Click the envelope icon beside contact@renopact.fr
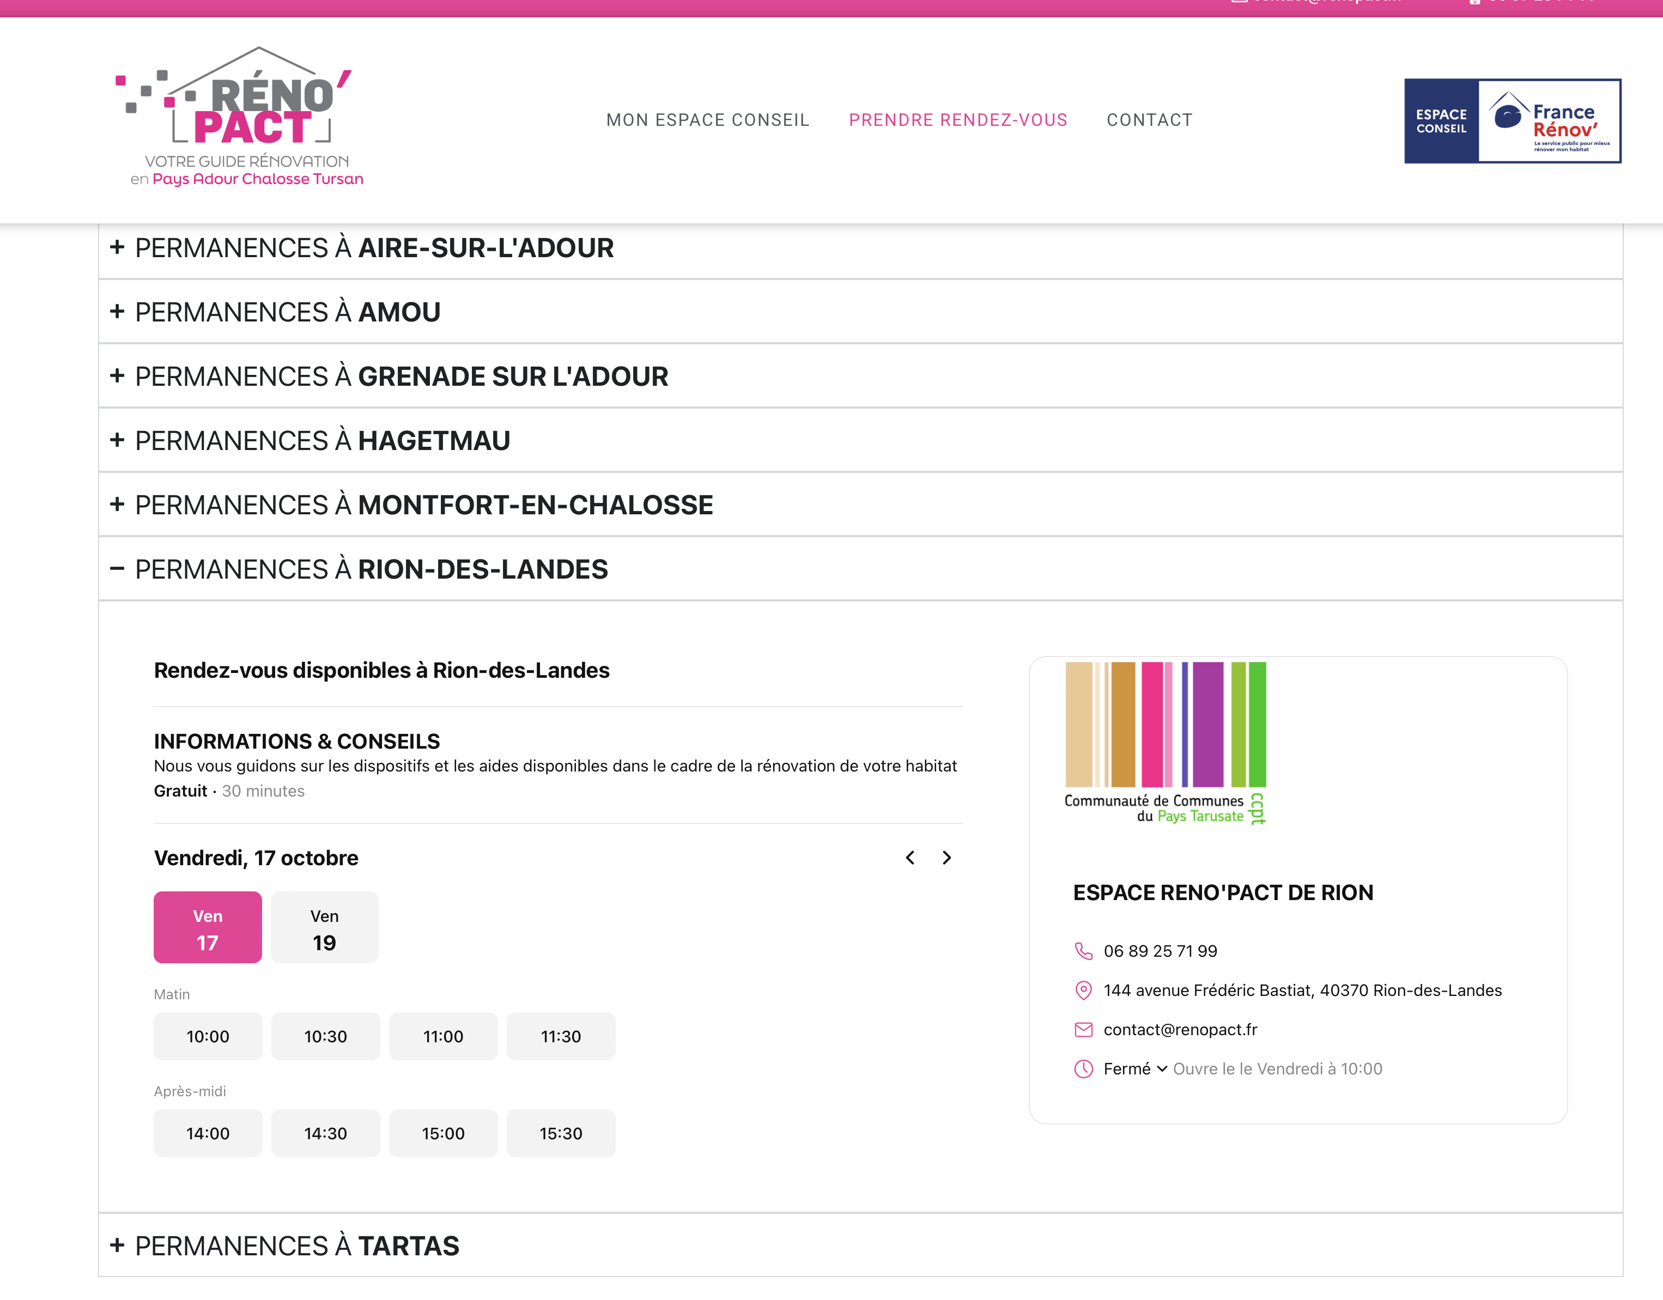1663x1300 pixels. coord(1083,1030)
